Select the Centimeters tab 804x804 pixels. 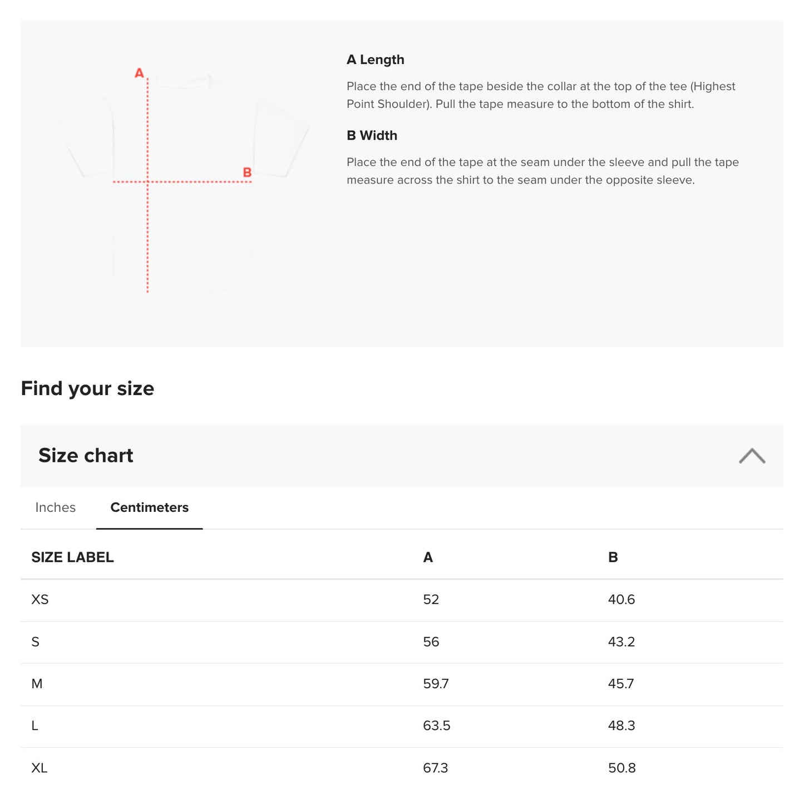point(149,507)
